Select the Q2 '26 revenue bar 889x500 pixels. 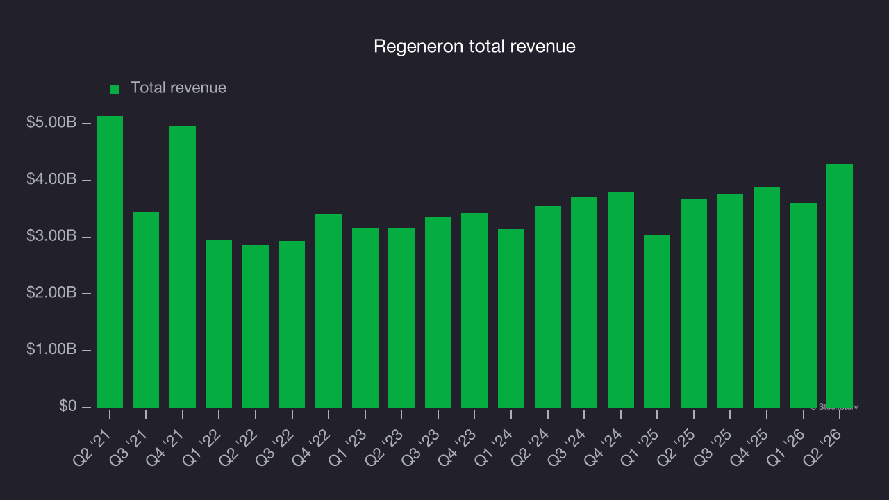tap(840, 285)
